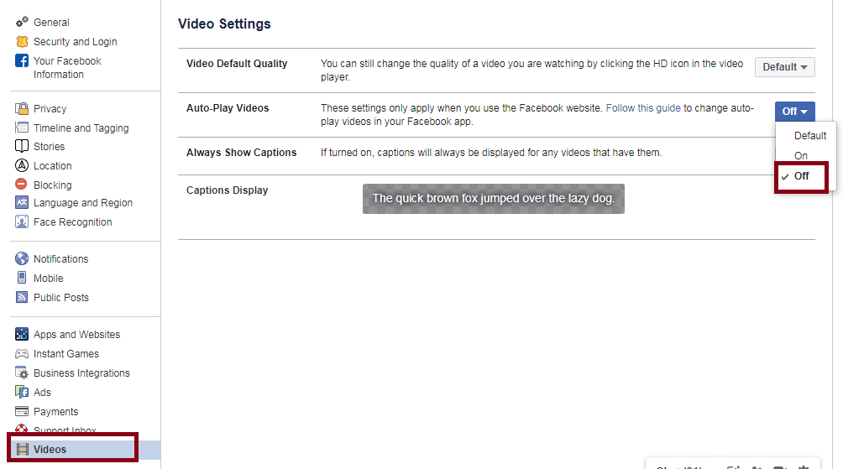This screenshot has width=843, height=469.
Task: Click the Stories book icon
Action: [x=22, y=146]
